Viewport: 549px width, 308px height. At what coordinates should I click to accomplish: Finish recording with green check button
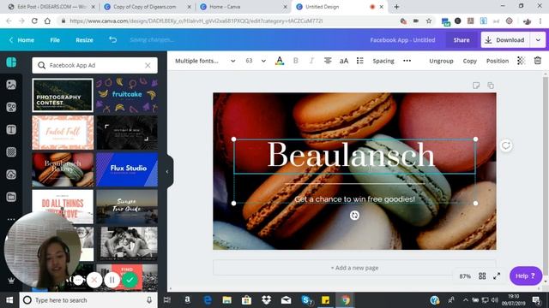pyautogui.click(x=130, y=280)
